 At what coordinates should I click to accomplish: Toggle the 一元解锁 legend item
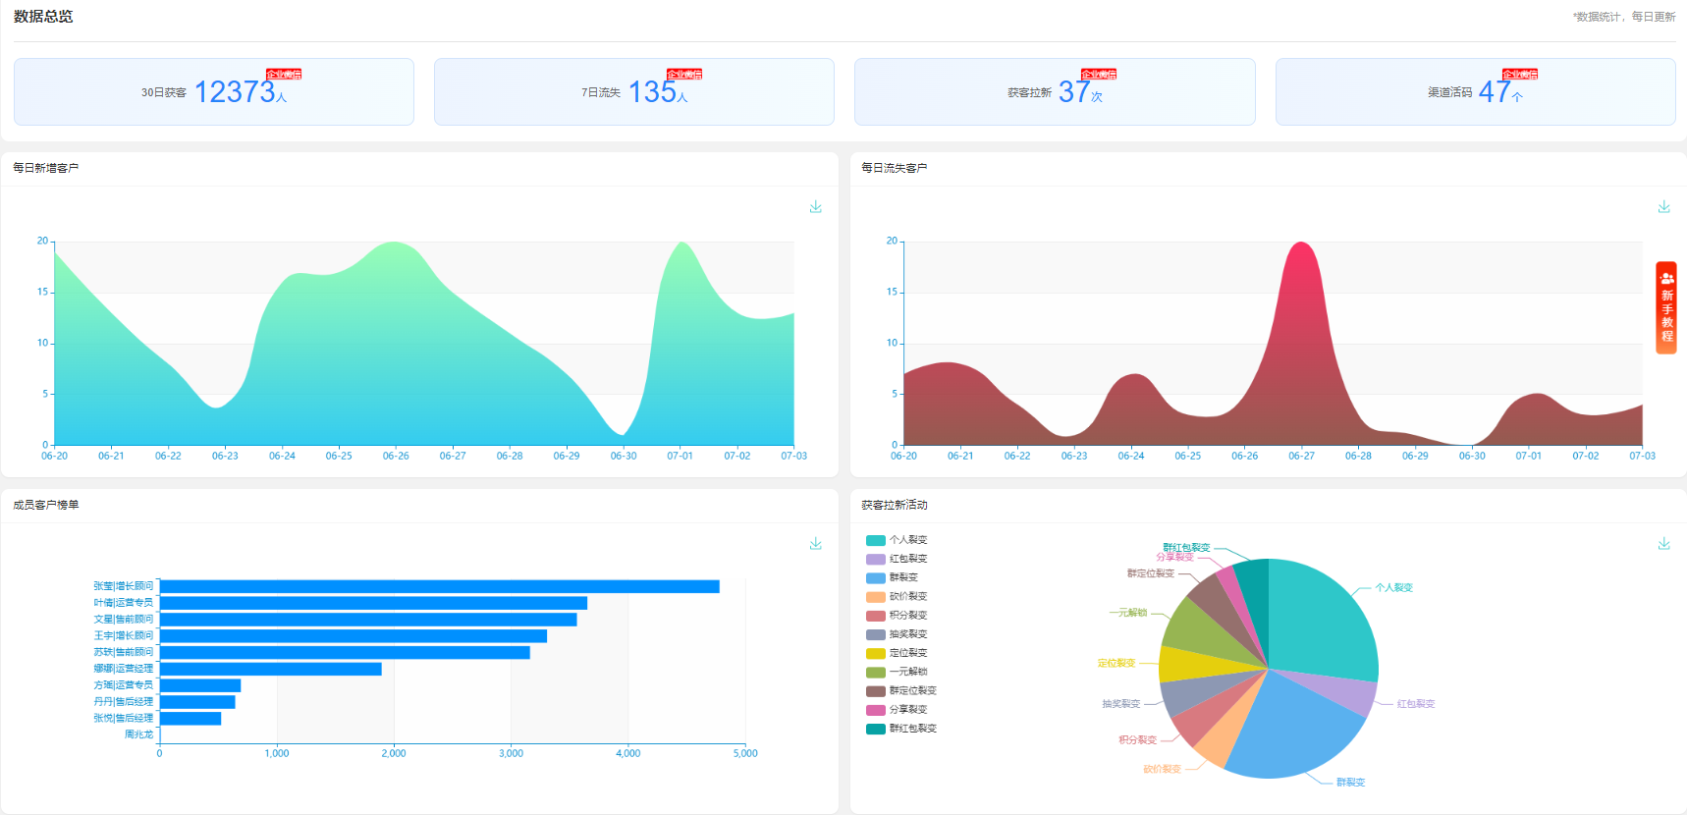897,672
